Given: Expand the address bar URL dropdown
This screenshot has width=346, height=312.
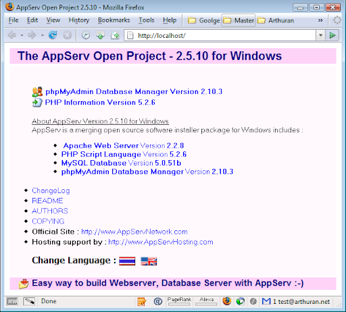Looking at the screenshot, I should 320,35.
